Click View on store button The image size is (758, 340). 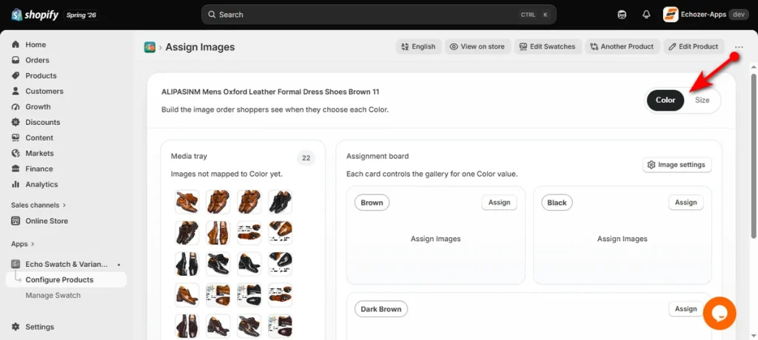[477, 47]
